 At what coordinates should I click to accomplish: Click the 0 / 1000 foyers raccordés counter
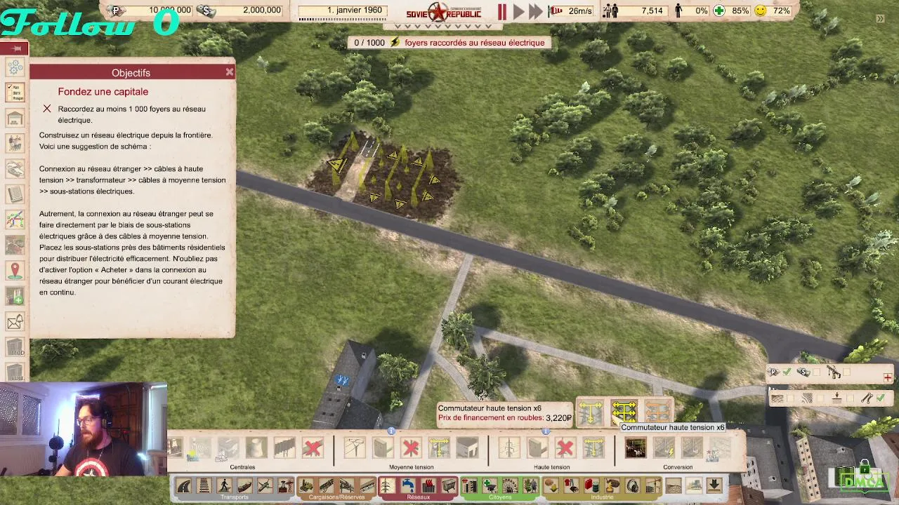449,43
